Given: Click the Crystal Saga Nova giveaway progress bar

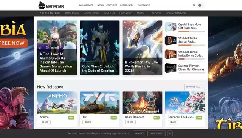Looking at the screenshot, I should click(x=192, y=31).
